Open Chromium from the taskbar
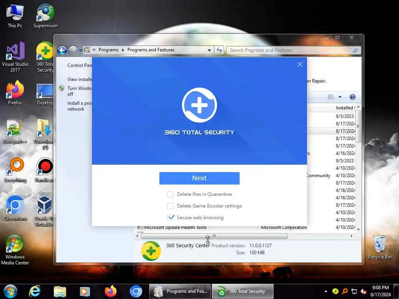Image resolution: width=399 pixels, height=299 pixels. [136, 291]
